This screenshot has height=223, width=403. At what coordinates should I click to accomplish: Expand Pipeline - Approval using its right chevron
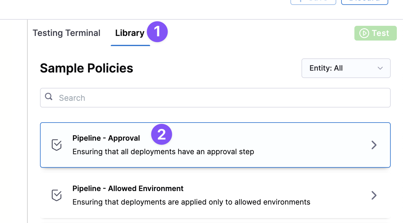[x=374, y=145]
